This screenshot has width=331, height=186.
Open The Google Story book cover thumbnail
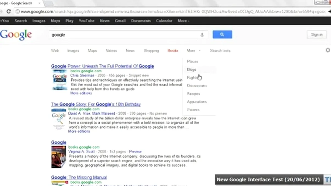59,119
